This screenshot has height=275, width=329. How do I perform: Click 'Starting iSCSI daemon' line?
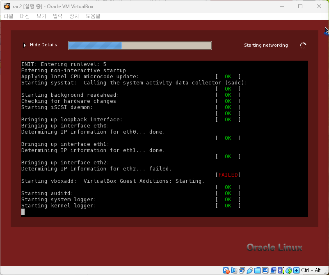pyautogui.click(x=57, y=107)
